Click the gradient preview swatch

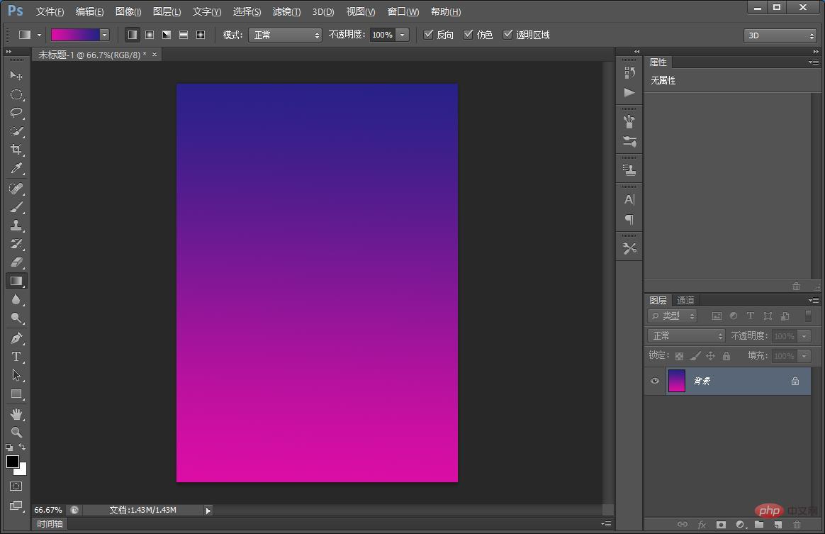[74, 35]
